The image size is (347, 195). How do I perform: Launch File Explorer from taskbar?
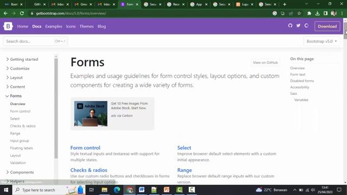(x=105, y=190)
